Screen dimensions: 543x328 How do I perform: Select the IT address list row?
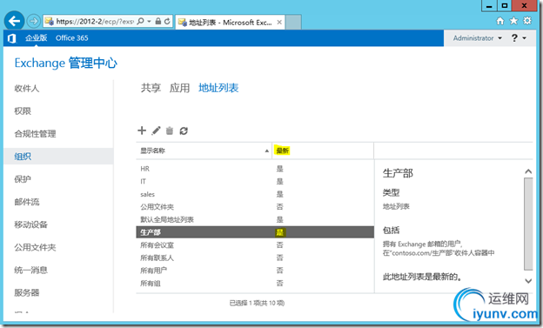point(255,182)
